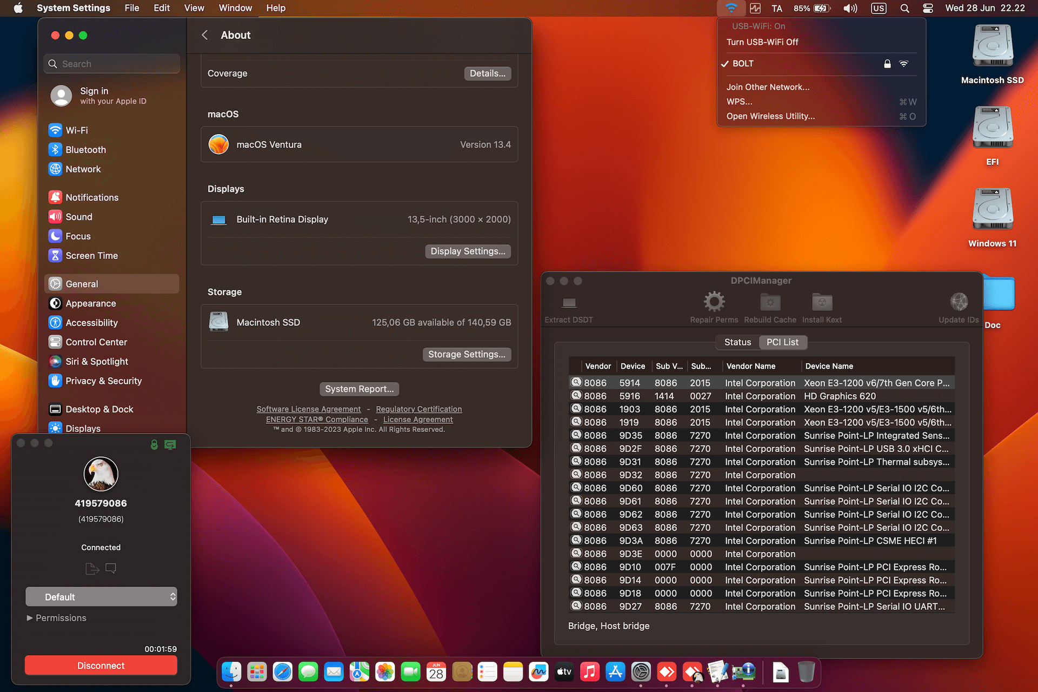This screenshot has height=692, width=1038.
Task: Click the Macintosh SSD drive on the desktop
Action: (993, 54)
